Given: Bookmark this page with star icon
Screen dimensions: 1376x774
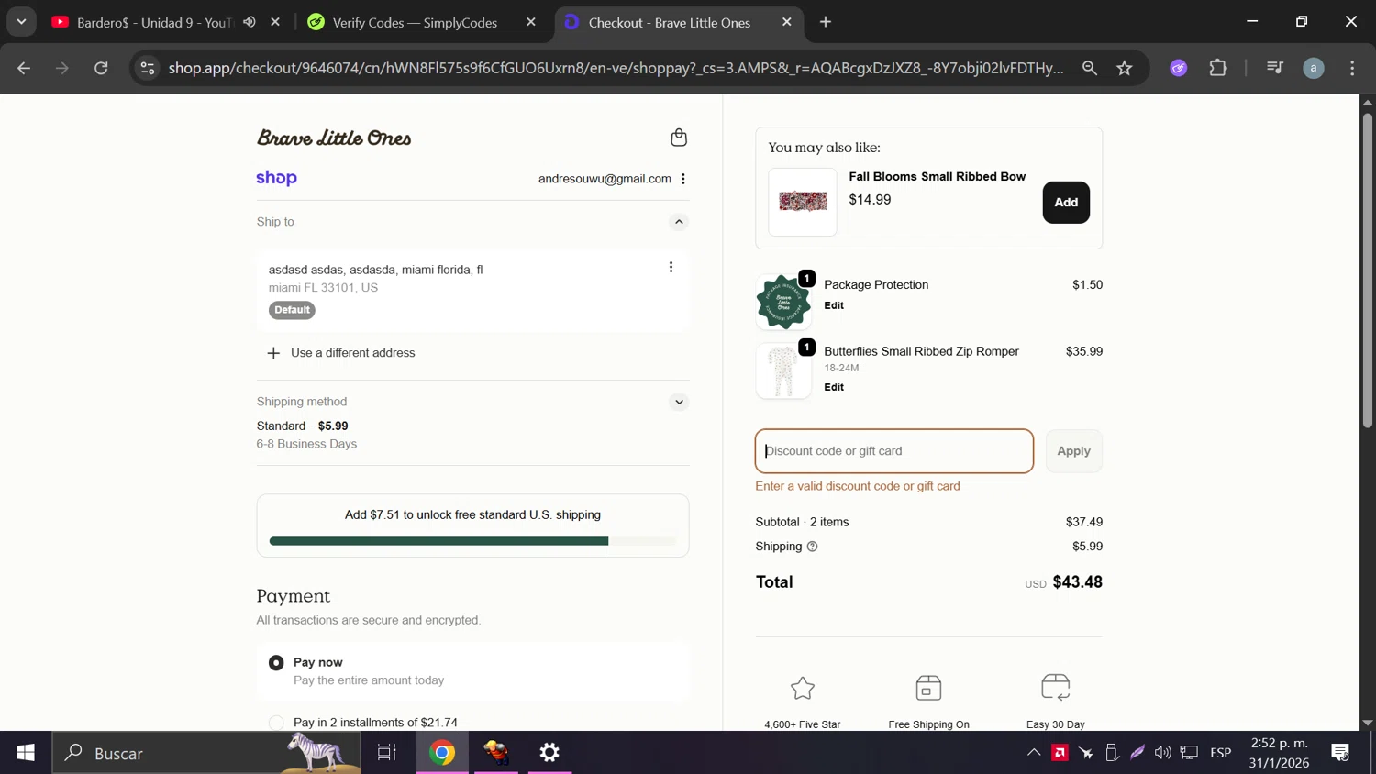Looking at the screenshot, I should pos(1125,68).
